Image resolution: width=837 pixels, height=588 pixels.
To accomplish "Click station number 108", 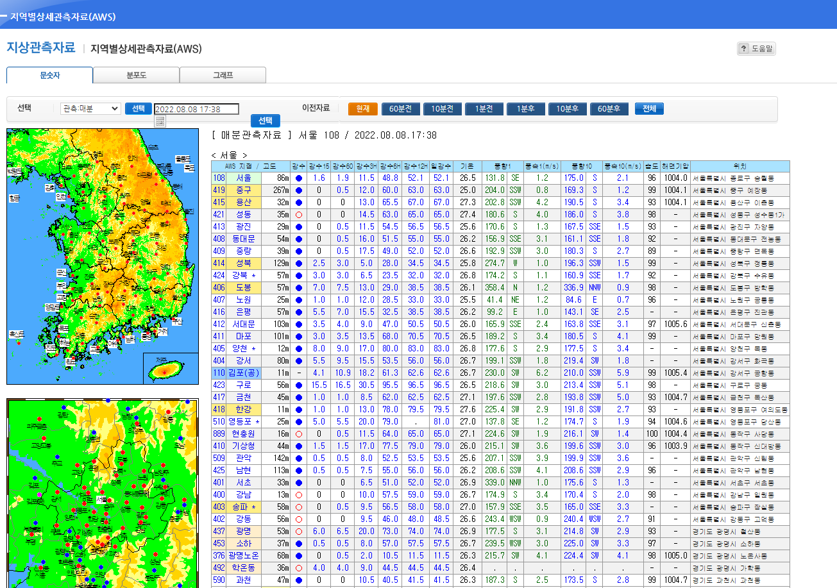I will 219,178.
